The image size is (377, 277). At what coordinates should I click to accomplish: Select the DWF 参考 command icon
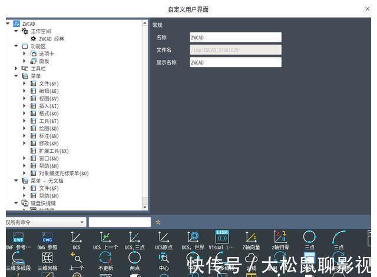[x=18, y=237]
